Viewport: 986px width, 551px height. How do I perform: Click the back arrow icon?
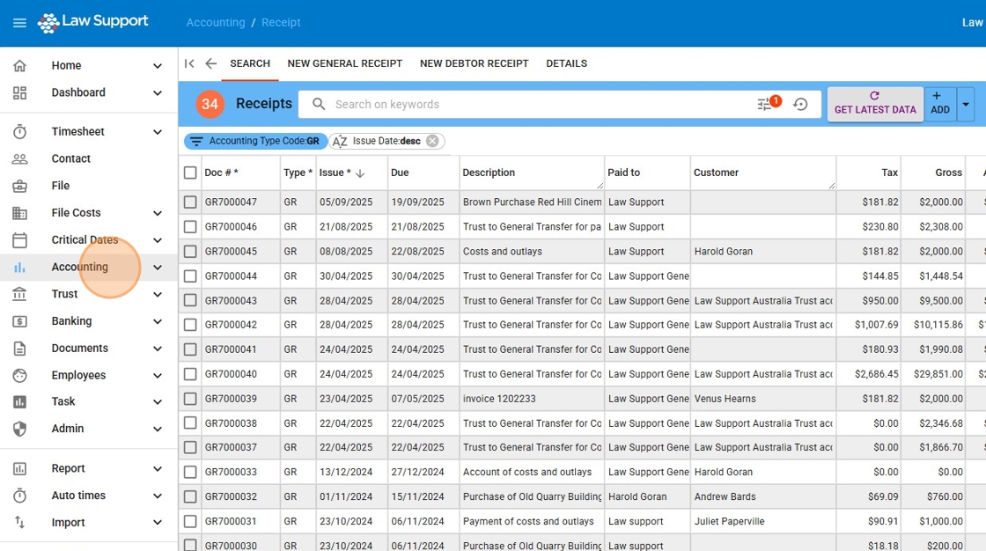coord(210,63)
